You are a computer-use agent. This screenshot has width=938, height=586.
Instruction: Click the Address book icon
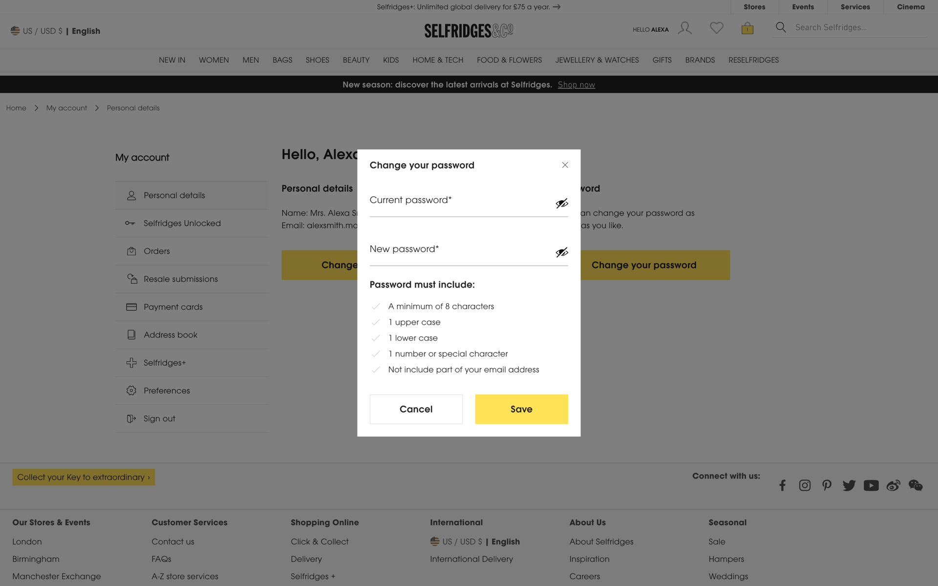(131, 335)
